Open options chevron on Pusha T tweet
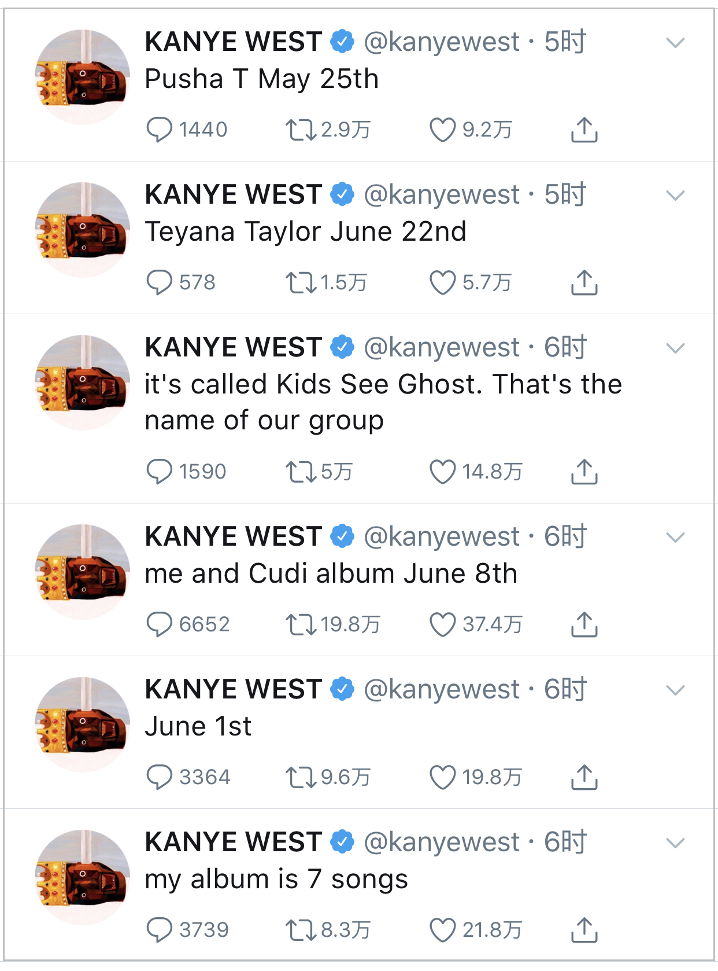 coord(675,42)
